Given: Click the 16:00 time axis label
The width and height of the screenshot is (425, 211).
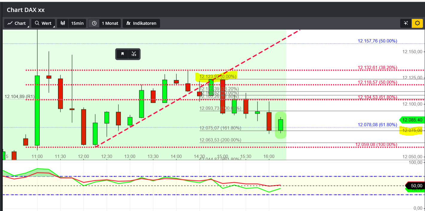Looking at the screenshot, I should point(269,157).
